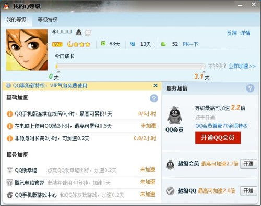Click the info icon for 非隐身时长 row
Viewport: 261px width, 206px height.
10,138
